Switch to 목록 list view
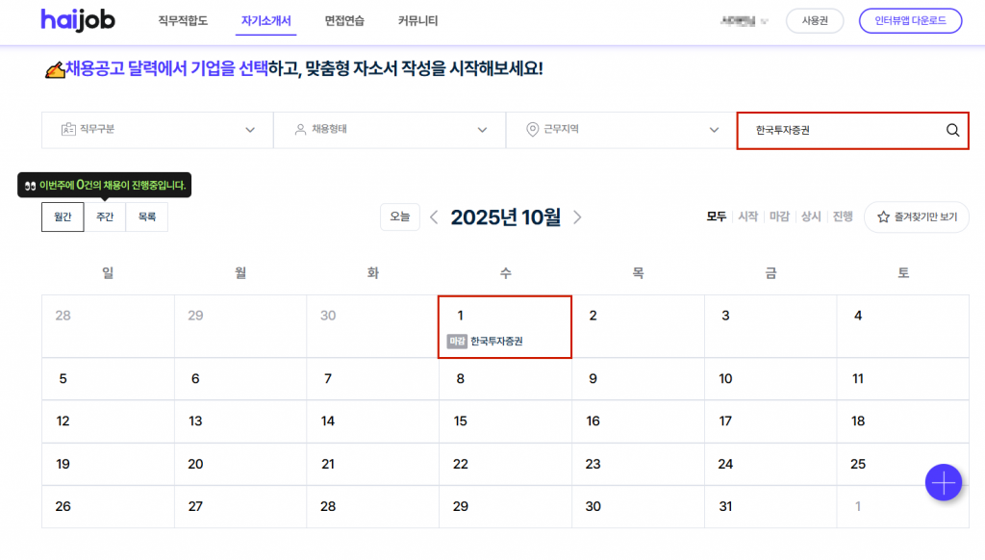The width and height of the screenshot is (985, 560). pos(147,217)
